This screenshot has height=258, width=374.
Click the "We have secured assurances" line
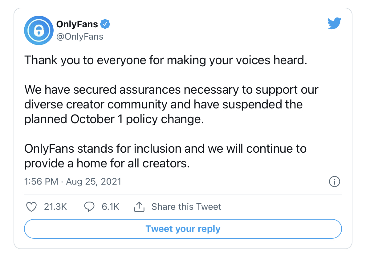[171, 90]
